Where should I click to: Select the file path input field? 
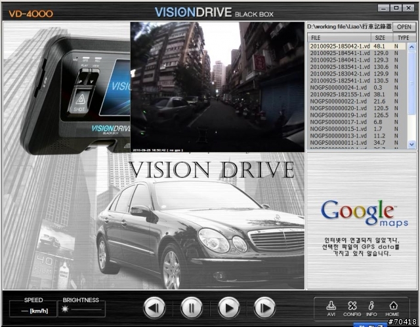click(x=350, y=27)
